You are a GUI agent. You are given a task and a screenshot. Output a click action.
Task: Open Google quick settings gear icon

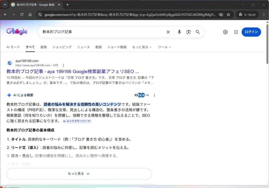click(225, 32)
